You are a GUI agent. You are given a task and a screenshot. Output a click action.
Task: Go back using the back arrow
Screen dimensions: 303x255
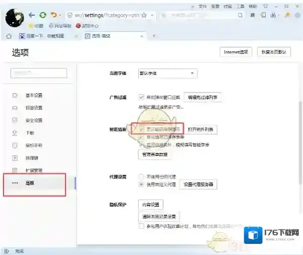point(32,15)
